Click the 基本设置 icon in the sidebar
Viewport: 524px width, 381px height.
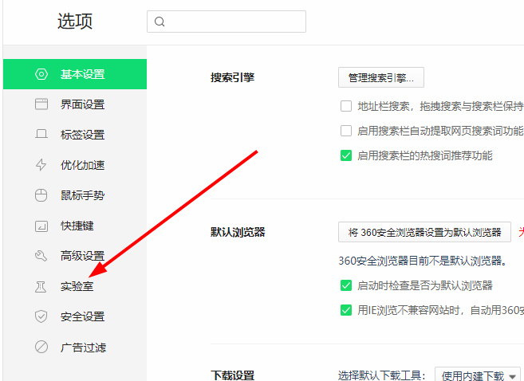41,74
